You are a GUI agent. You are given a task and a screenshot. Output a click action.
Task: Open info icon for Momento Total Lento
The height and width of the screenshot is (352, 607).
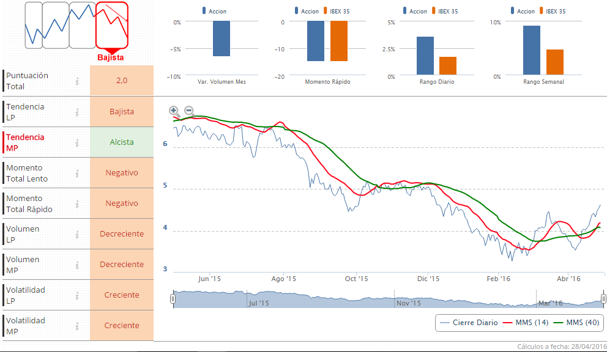click(77, 173)
